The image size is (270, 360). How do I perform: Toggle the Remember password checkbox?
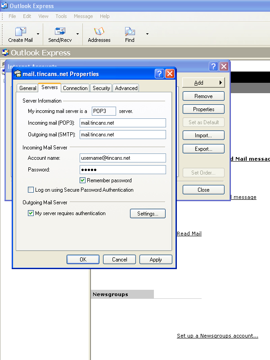point(83,180)
